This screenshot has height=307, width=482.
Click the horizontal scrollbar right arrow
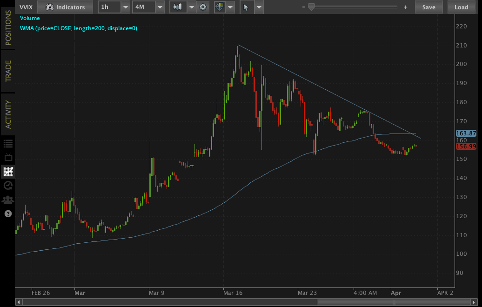pyautogui.click(x=474, y=302)
